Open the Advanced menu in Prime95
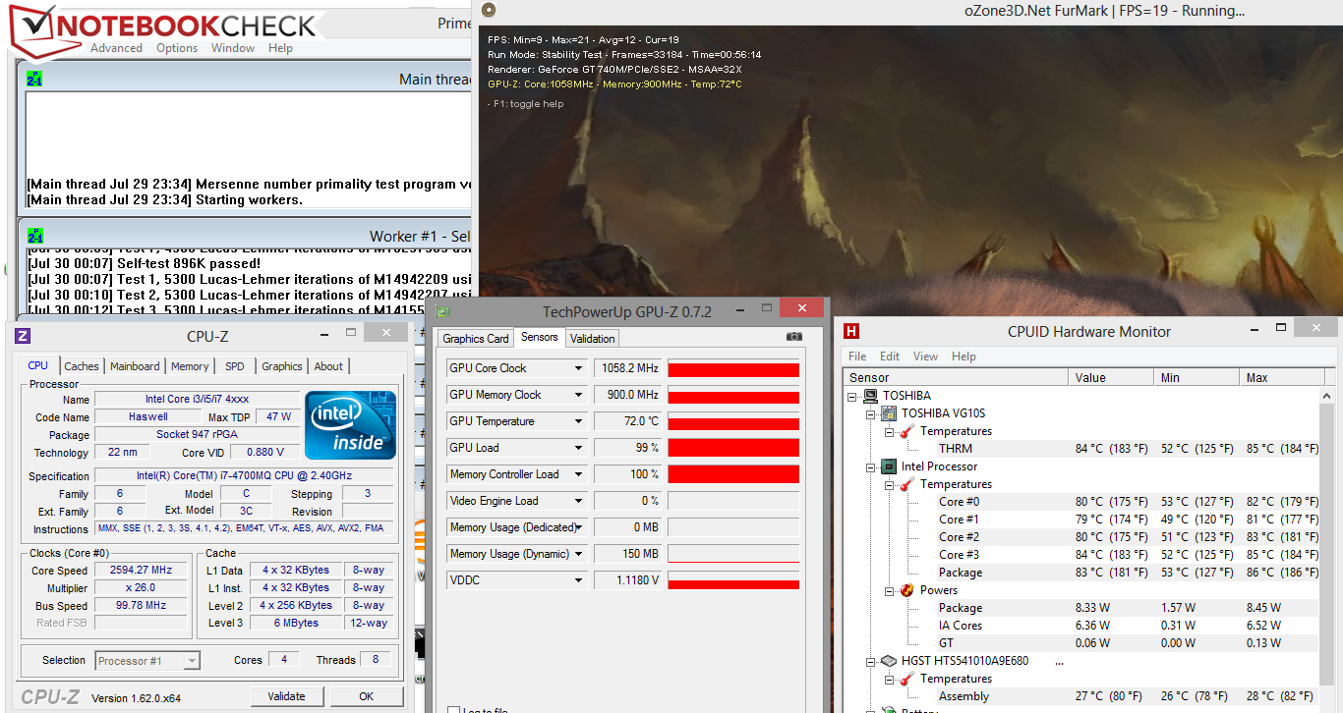The height and width of the screenshot is (713, 1343). tap(116, 48)
